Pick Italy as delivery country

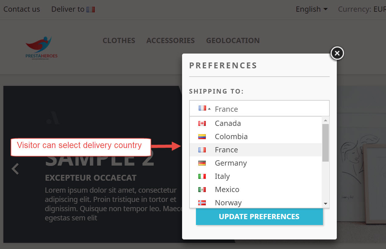222,176
